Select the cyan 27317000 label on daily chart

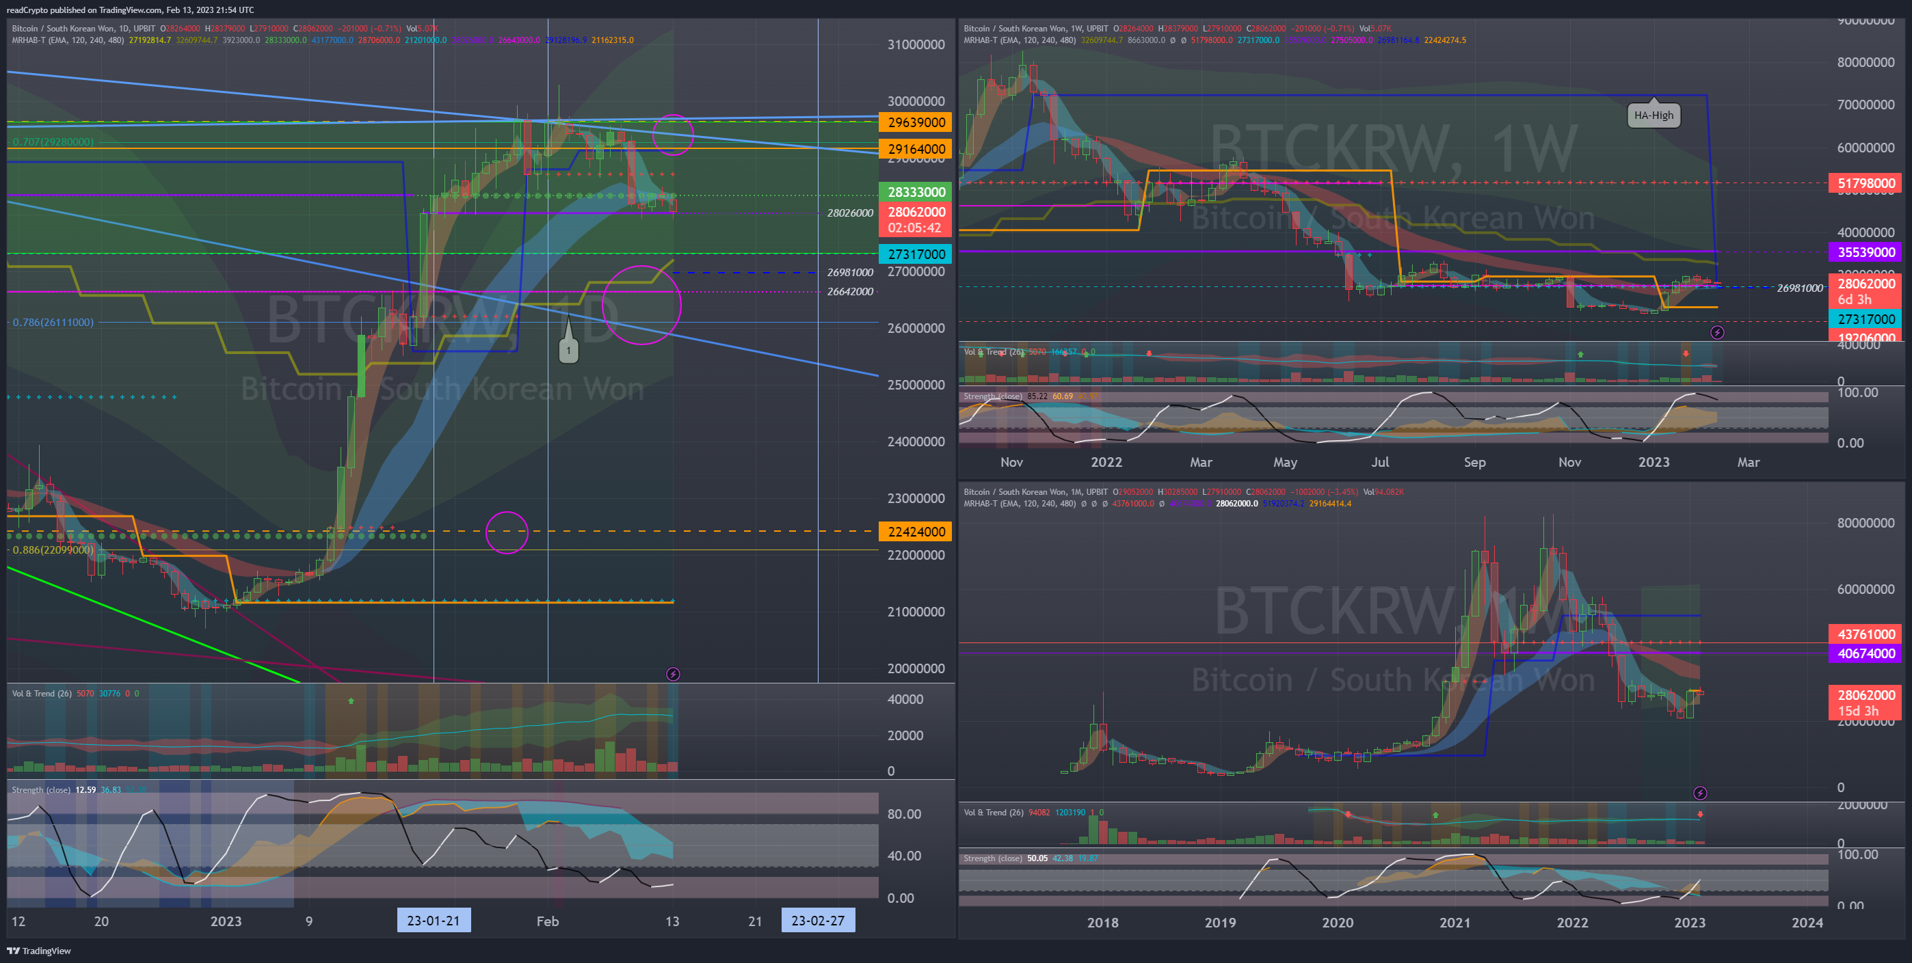point(915,254)
